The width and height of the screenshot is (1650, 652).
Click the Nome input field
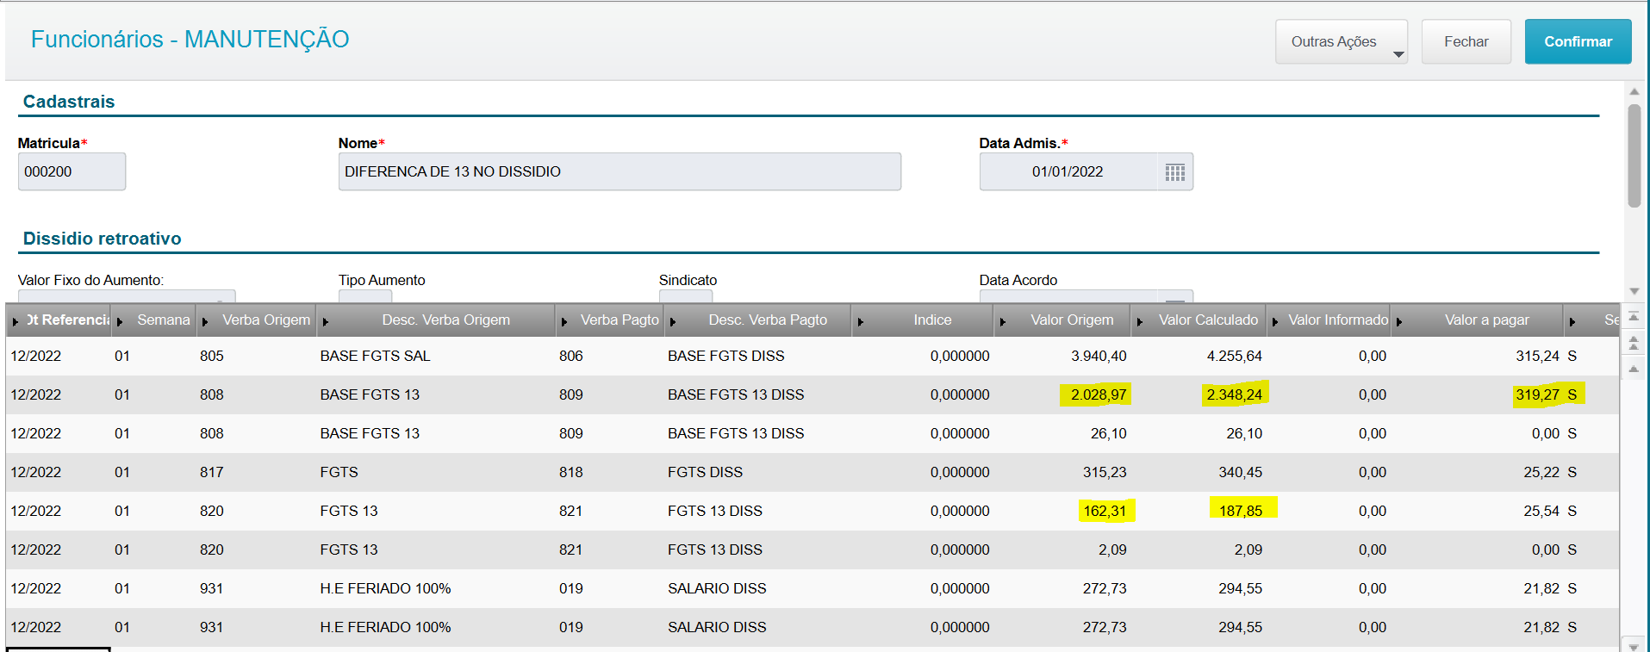620,171
